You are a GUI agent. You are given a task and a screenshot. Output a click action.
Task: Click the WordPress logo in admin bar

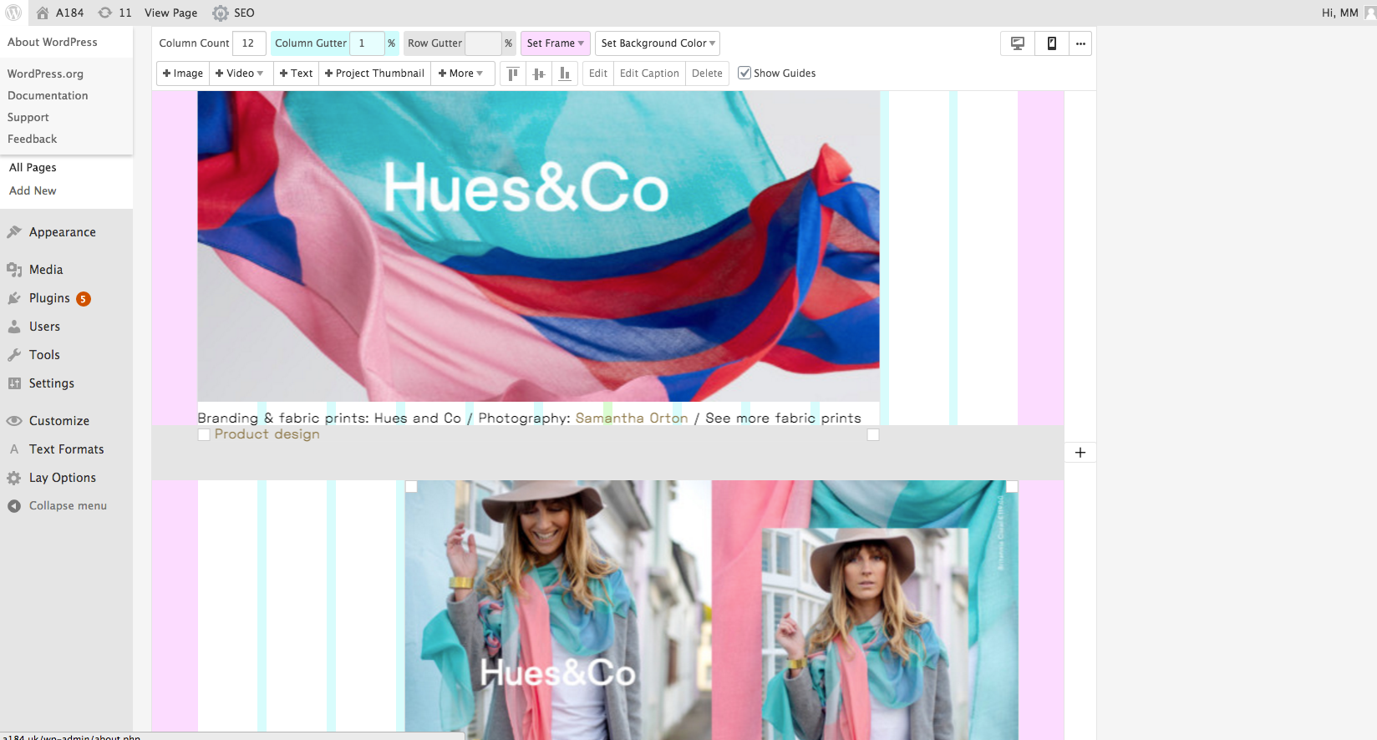(x=13, y=13)
